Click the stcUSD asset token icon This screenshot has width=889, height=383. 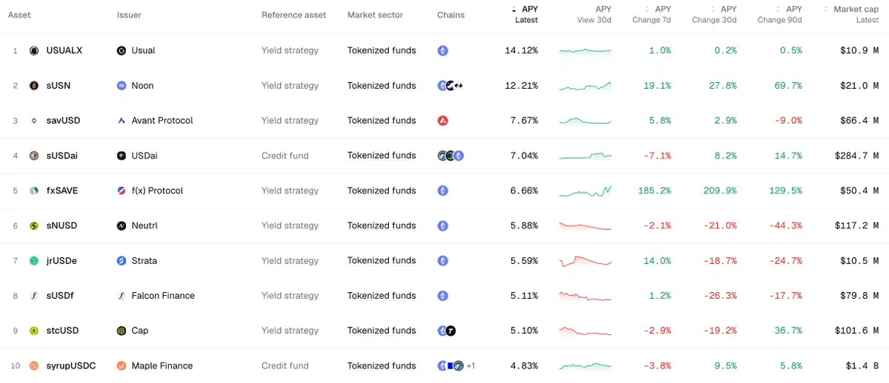point(34,331)
